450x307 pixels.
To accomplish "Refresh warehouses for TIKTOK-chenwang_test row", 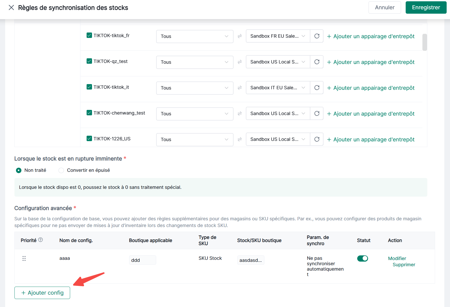I will (317, 114).
